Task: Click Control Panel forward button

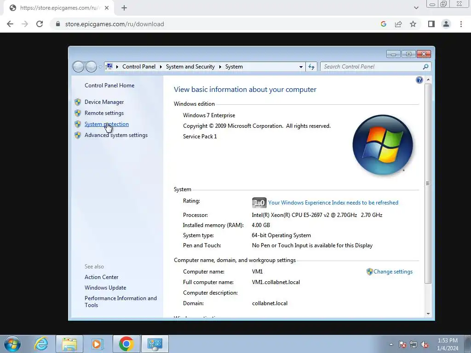Action: tap(91, 67)
